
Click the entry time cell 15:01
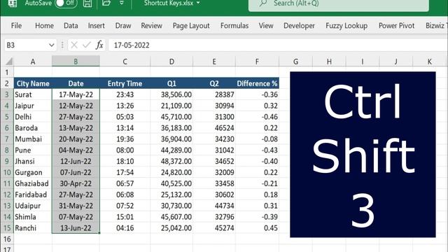pos(125,217)
